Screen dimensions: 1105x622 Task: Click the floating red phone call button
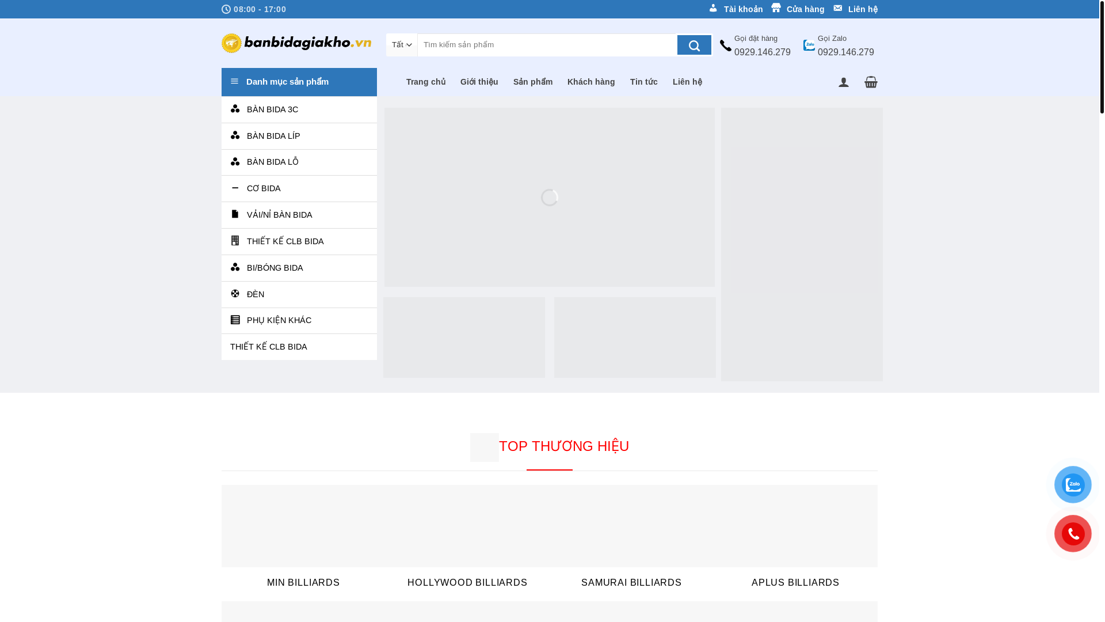1073,534
